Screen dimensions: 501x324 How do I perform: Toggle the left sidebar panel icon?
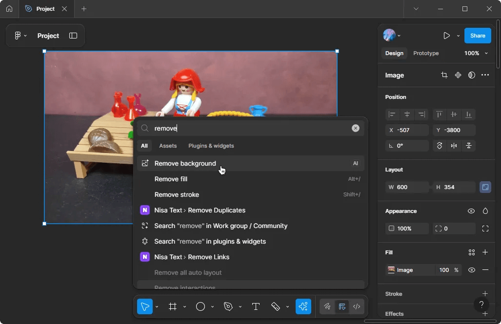point(73,36)
